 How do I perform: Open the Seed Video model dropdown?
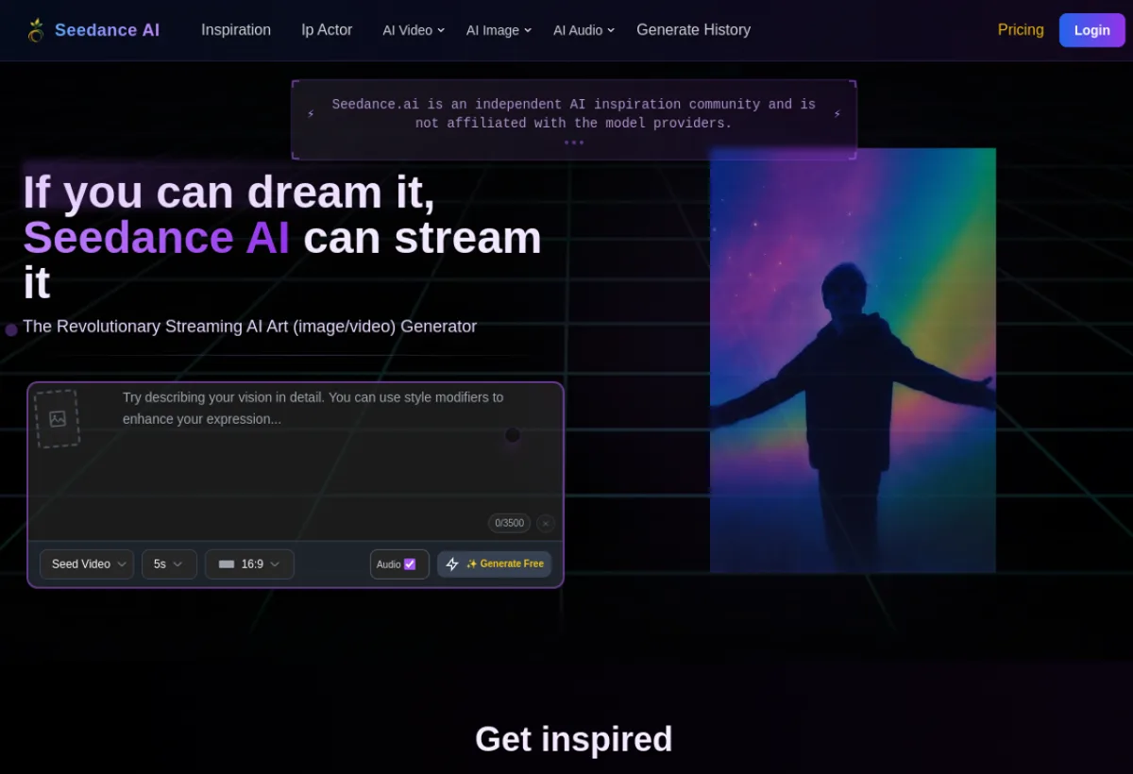[87, 564]
